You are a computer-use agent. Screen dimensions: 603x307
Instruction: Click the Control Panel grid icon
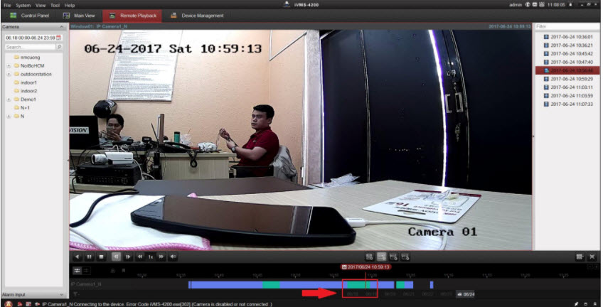(x=14, y=15)
